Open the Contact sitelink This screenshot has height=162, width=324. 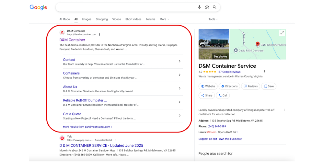(69, 60)
